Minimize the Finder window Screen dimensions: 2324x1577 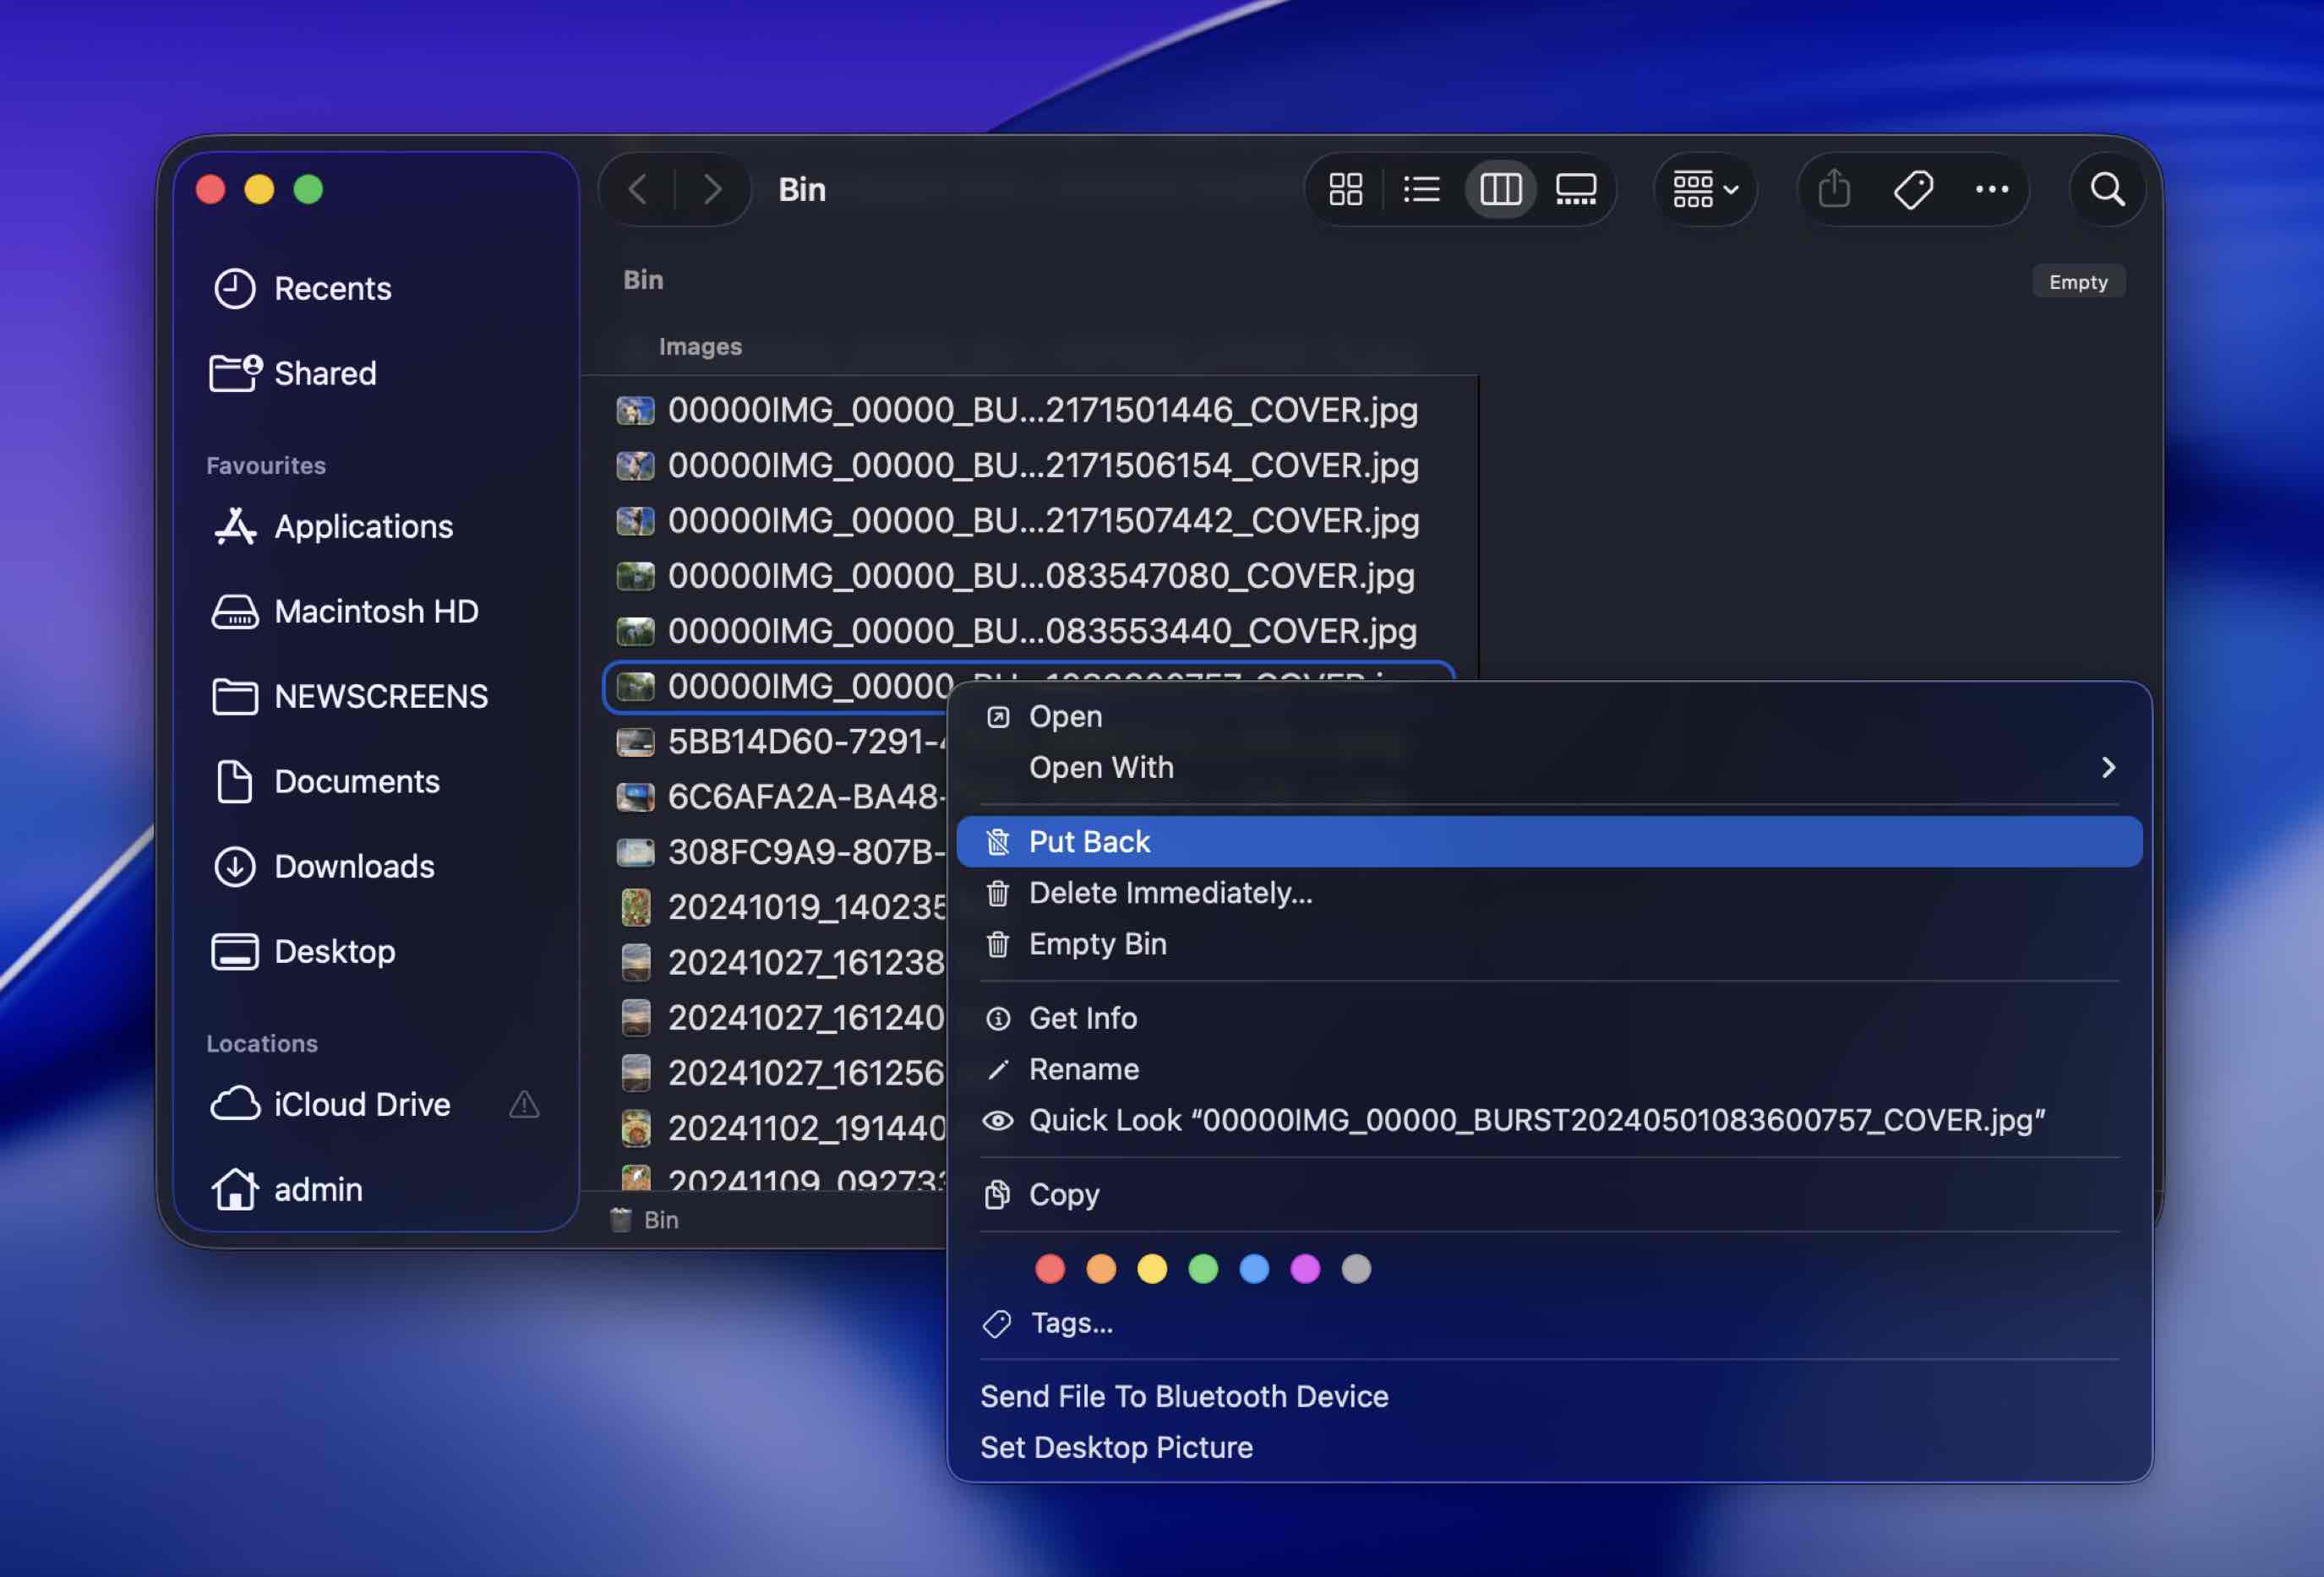point(259,189)
